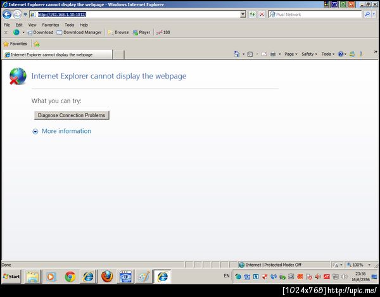
Task: Go back with the Back arrow button
Action: (7, 15)
